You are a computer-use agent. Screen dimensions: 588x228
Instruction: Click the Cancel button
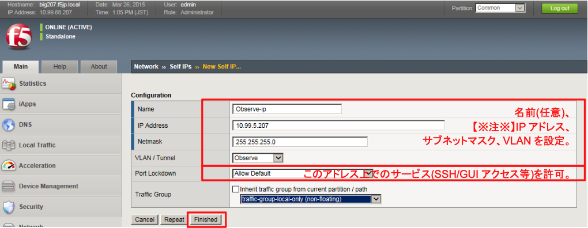pyautogui.click(x=145, y=220)
